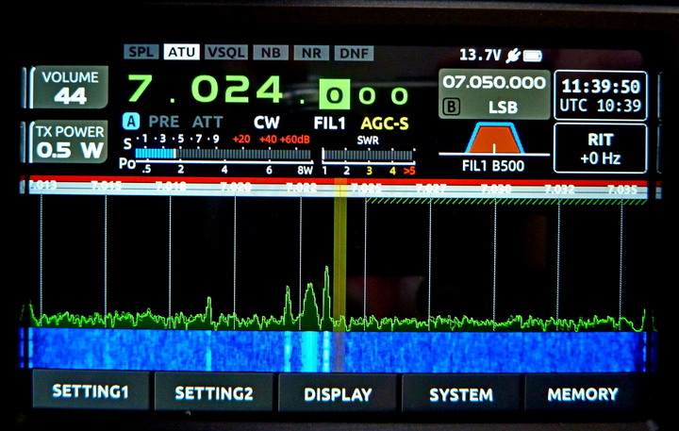This screenshot has height=431, width=679.
Task: Tap the S-meter signal bar
Action: [x=223, y=154]
